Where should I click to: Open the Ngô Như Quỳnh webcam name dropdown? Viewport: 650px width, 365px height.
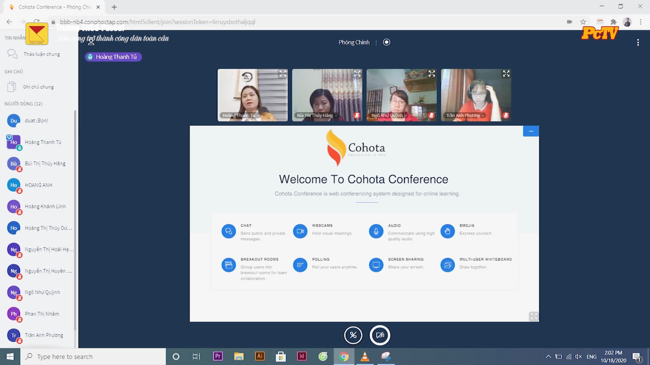[389, 116]
